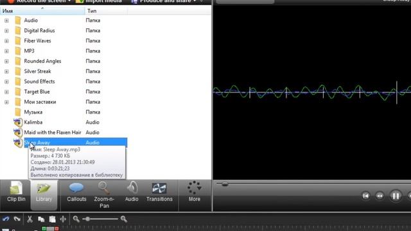This screenshot has width=411, height=231.
Task: Select the Мои заставки folder
Action: [40, 102]
